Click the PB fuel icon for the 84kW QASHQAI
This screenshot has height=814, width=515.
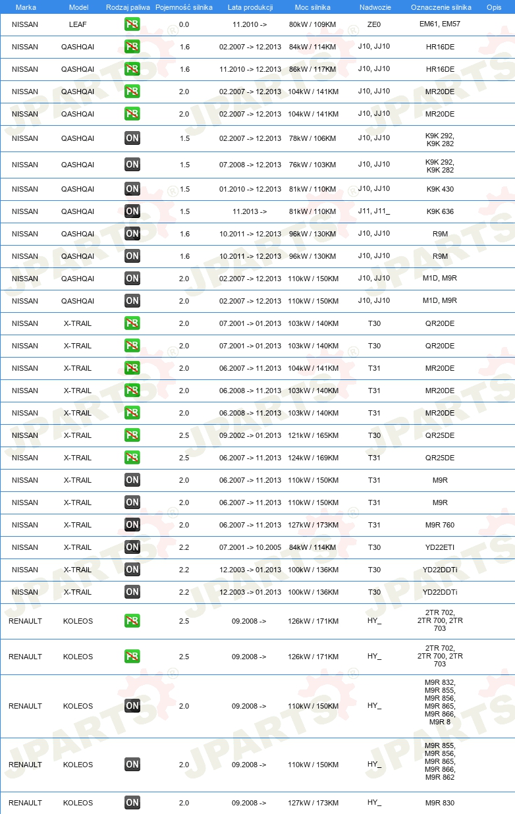[132, 47]
